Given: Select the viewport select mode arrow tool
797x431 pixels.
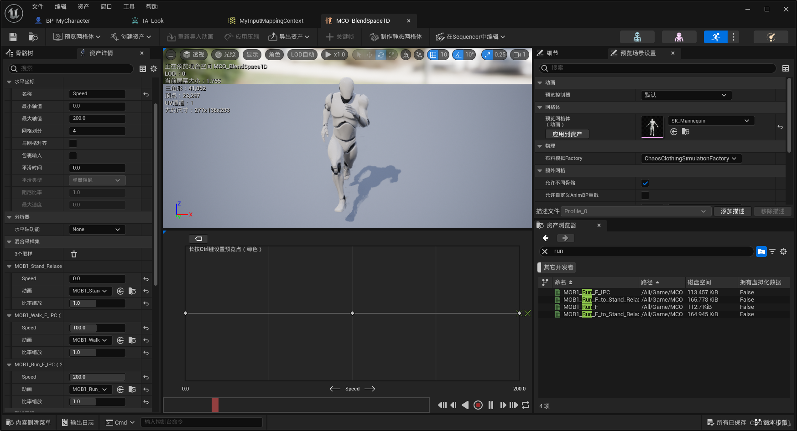Looking at the screenshot, I should coord(359,55).
